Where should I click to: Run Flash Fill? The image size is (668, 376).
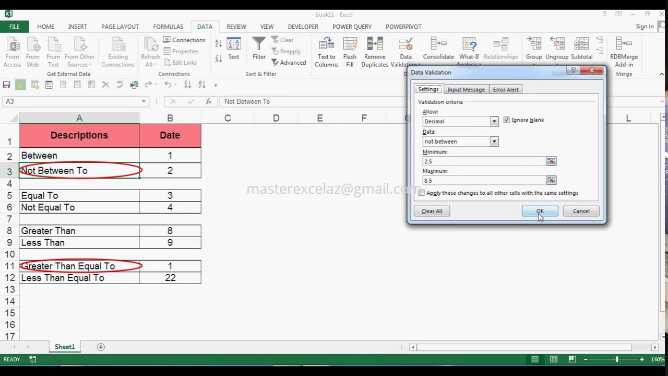(350, 52)
